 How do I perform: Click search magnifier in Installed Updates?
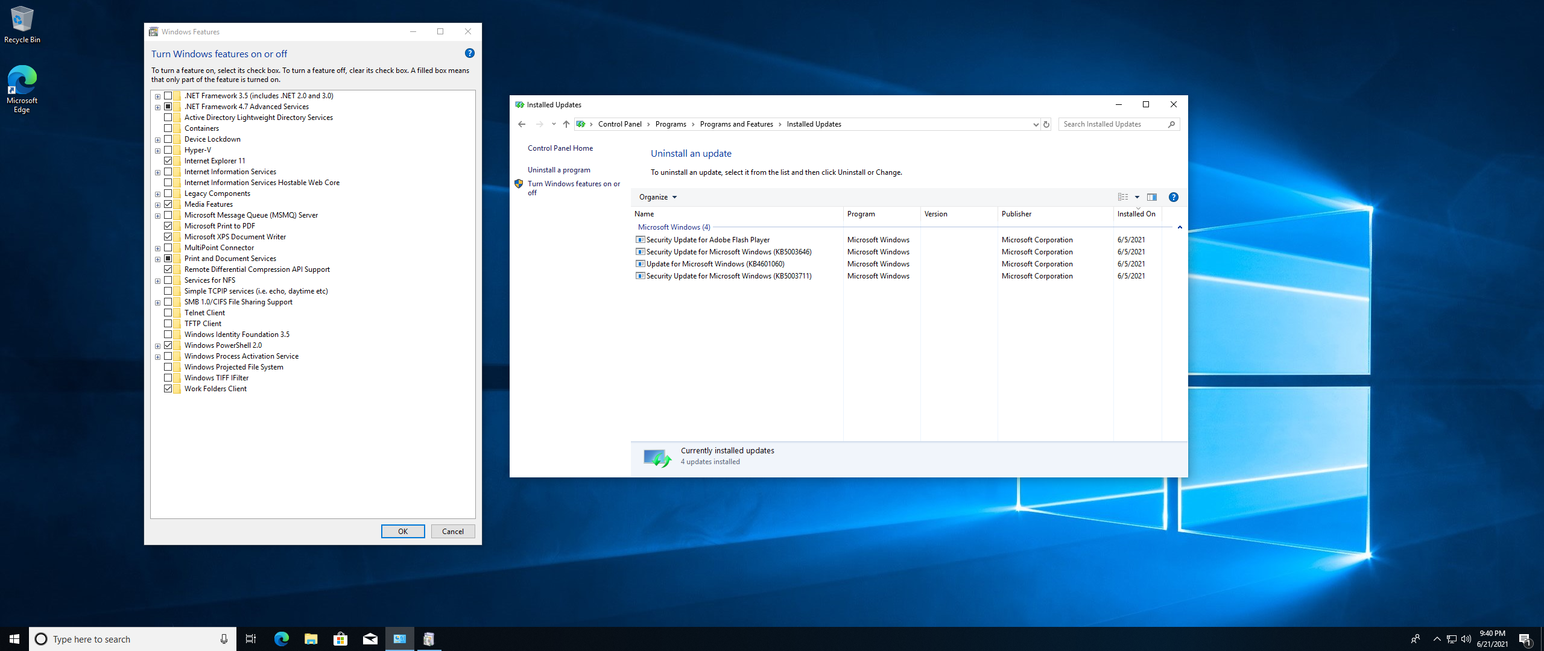click(x=1171, y=124)
